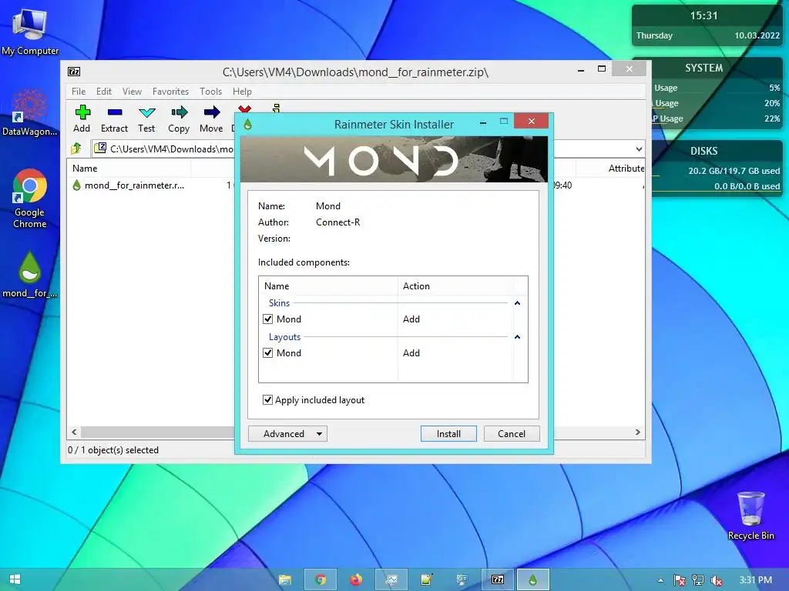This screenshot has width=789, height=591.
Task: Click the Windows Start button
Action: coord(15,579)
